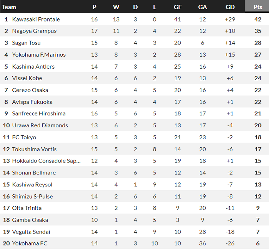Click Yokohama F.Marinos in the table
The width and height of the screenshot is (269, 250).
click(39, 55)
